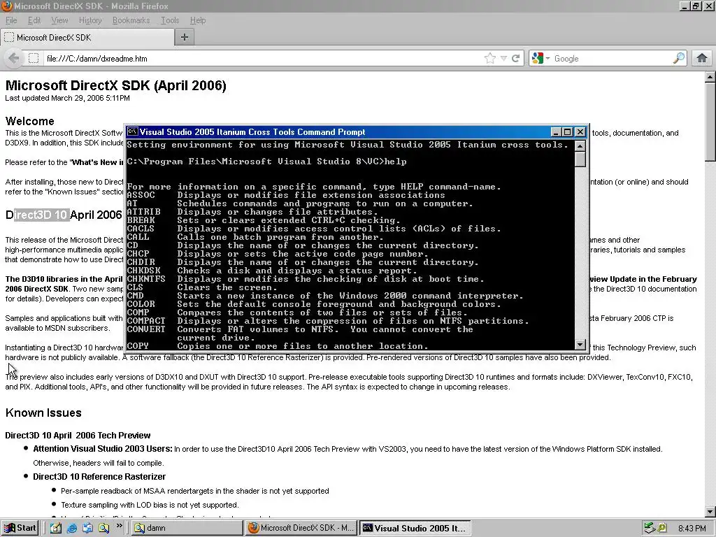Click the COPY command line in prompt
This screenshot has height=537, width=716.
pyautogui.click(x=278, y=346)
